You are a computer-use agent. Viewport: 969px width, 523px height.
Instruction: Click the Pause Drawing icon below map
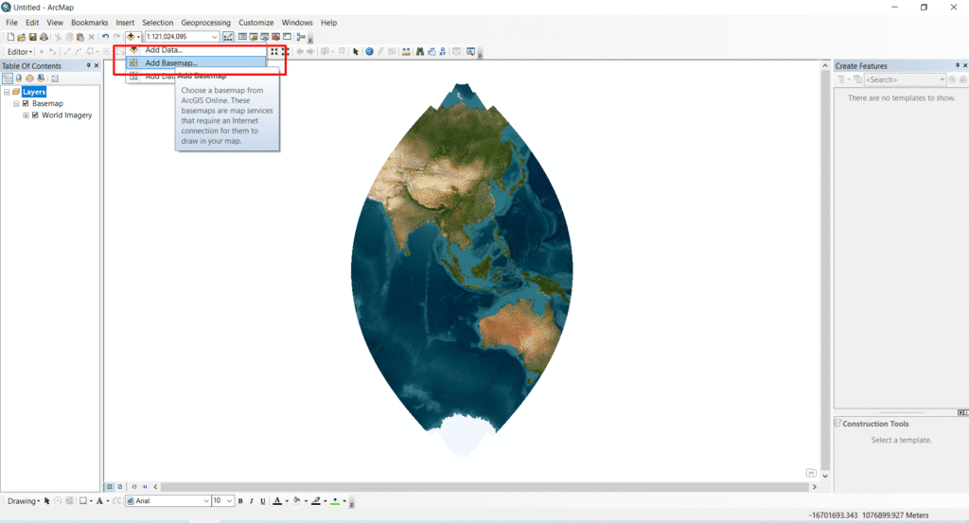coord(145,486)
